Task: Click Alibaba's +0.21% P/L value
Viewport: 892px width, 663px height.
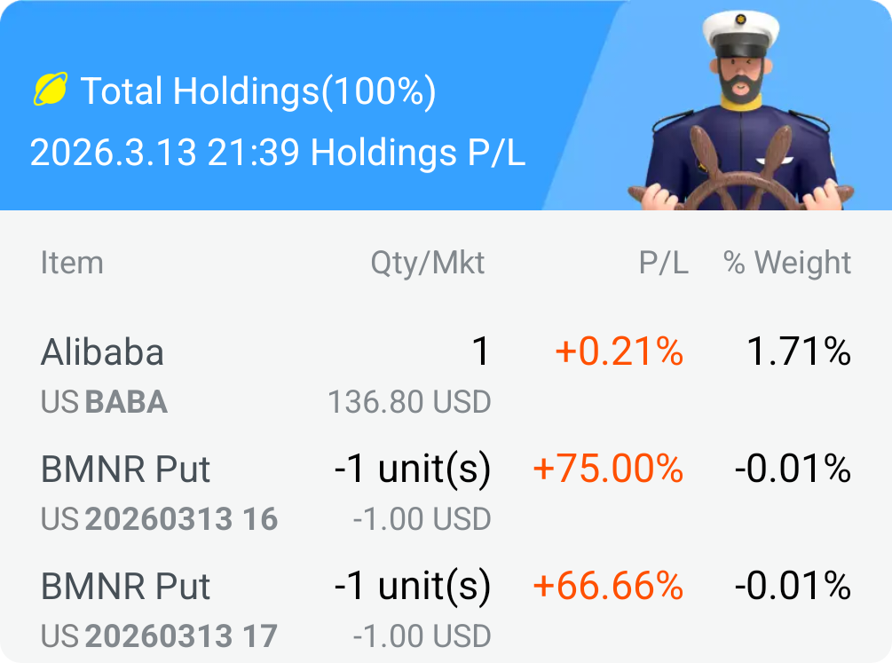Action: pyautogui.click(x=619, y=352)
